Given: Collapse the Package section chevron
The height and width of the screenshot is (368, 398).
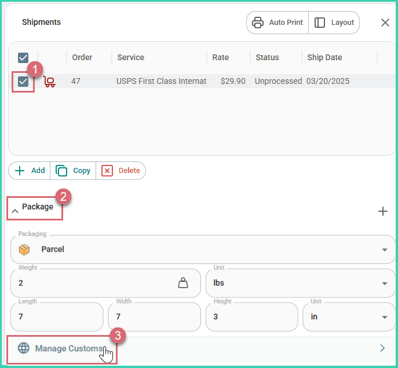Looking at the screenshot, I should coord(15,211).
